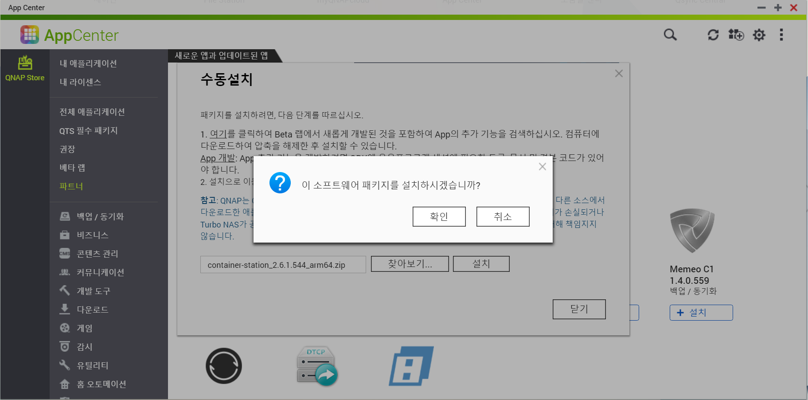Maximize the App Center window with the plus

click(778, 8)
